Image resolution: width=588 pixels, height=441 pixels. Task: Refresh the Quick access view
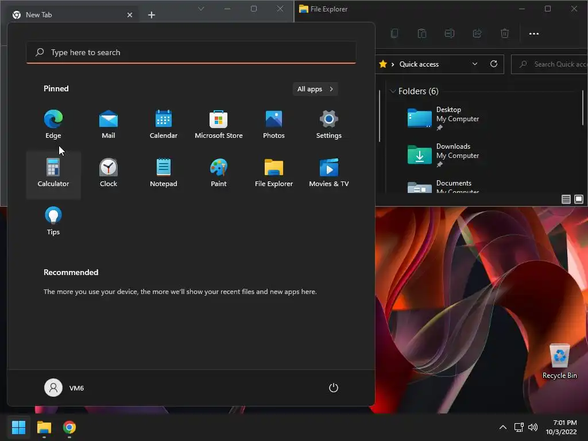tap(494, 64)
